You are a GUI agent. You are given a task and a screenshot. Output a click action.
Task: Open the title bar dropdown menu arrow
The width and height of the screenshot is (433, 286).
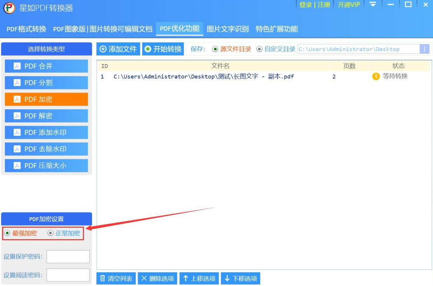point(373,5)
